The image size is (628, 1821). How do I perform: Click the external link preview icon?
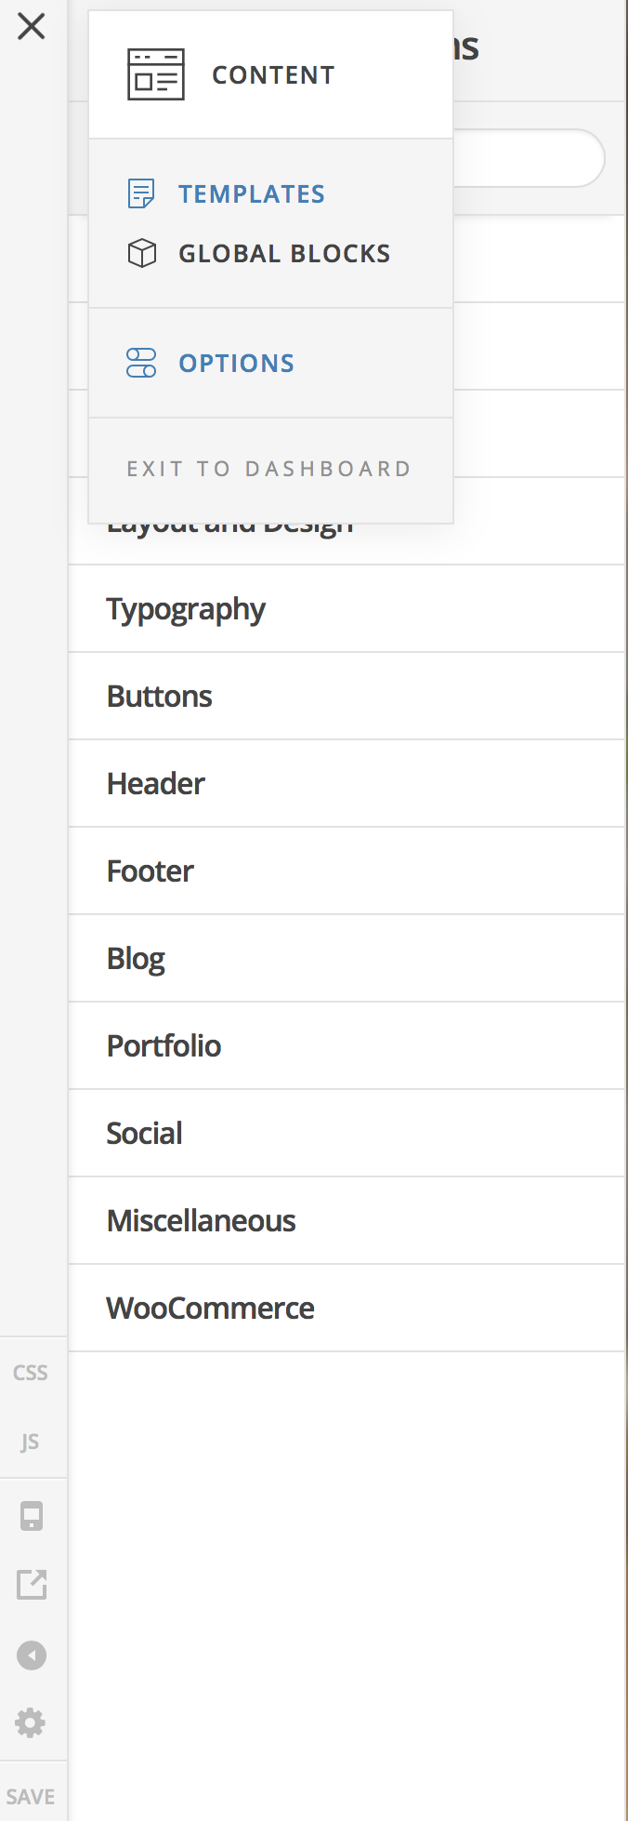click(x=32, y=1585)
